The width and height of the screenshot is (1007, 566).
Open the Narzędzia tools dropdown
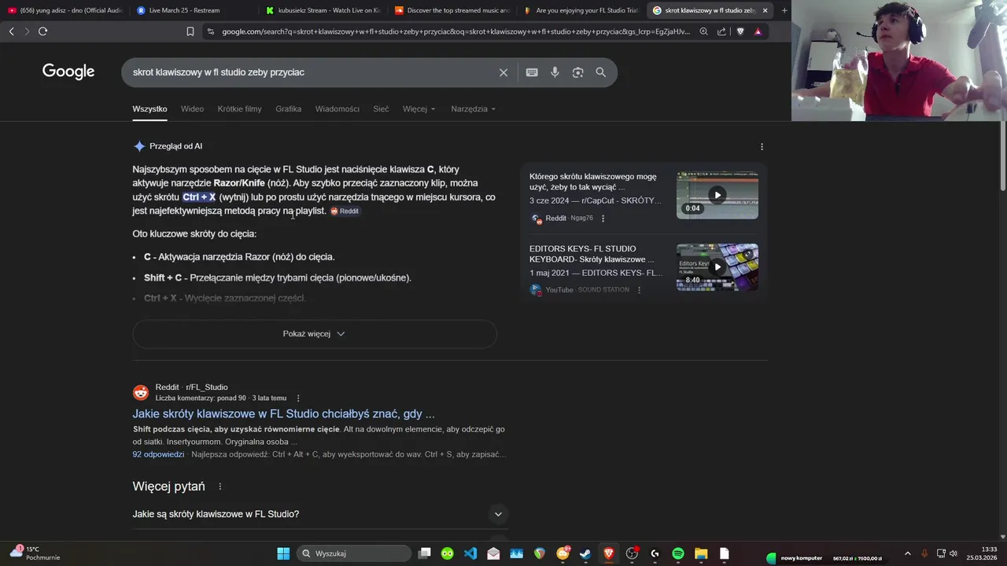pos(473,109)
